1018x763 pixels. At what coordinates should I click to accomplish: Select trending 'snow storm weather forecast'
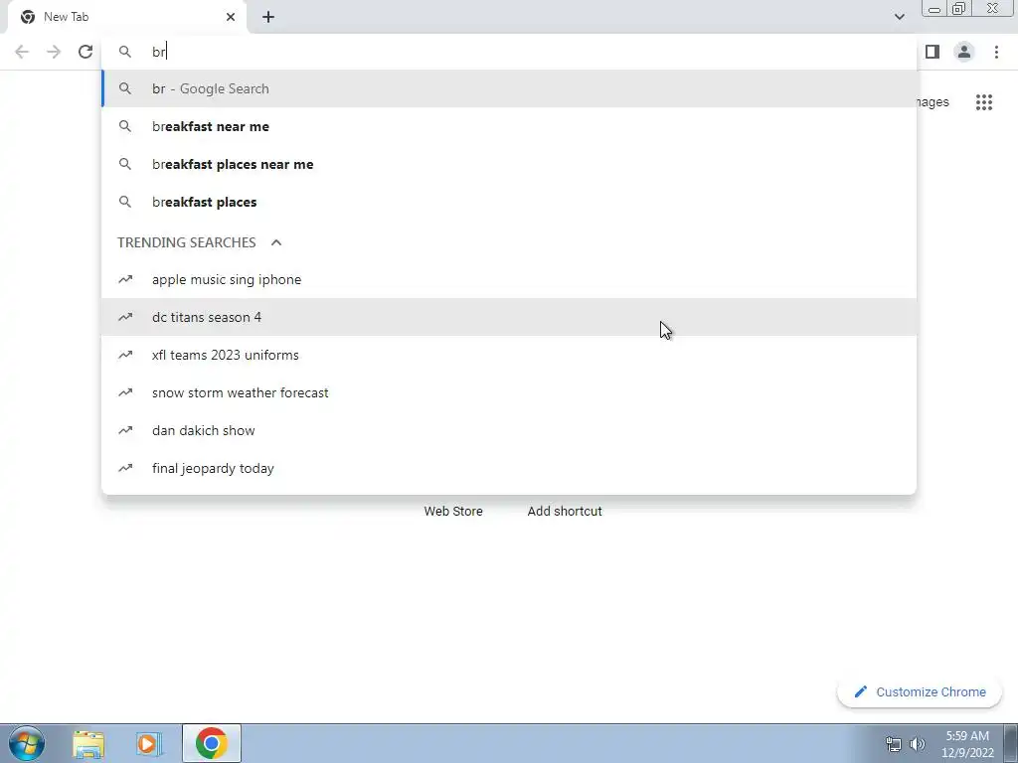pyautogui.click(x=509, y=392)
